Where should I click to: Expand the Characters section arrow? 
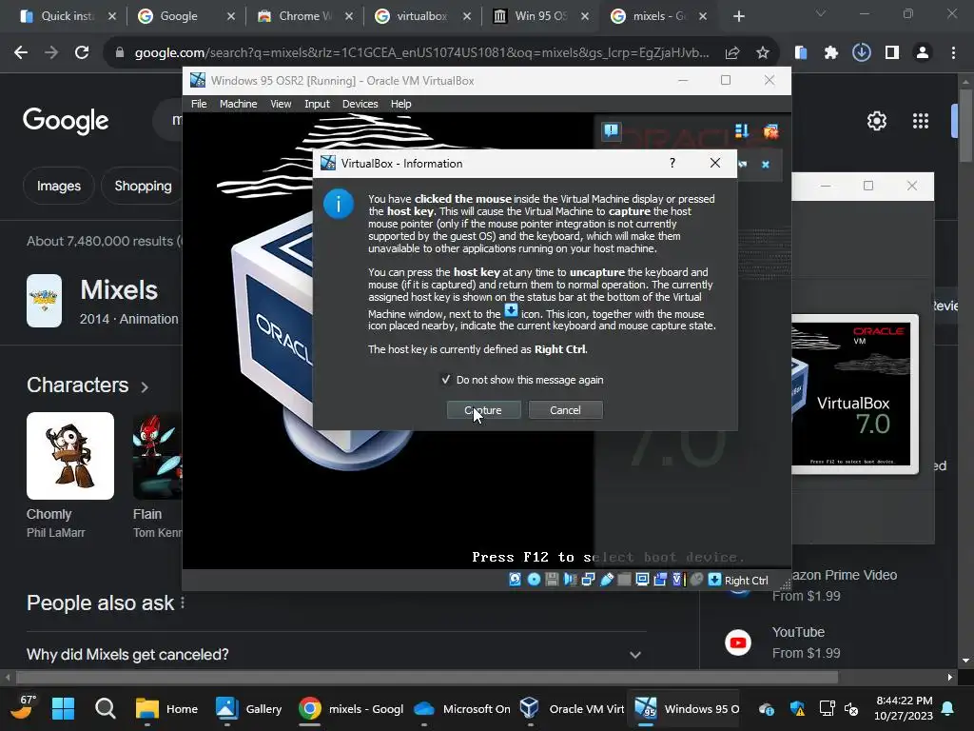[x=145, y=386]
